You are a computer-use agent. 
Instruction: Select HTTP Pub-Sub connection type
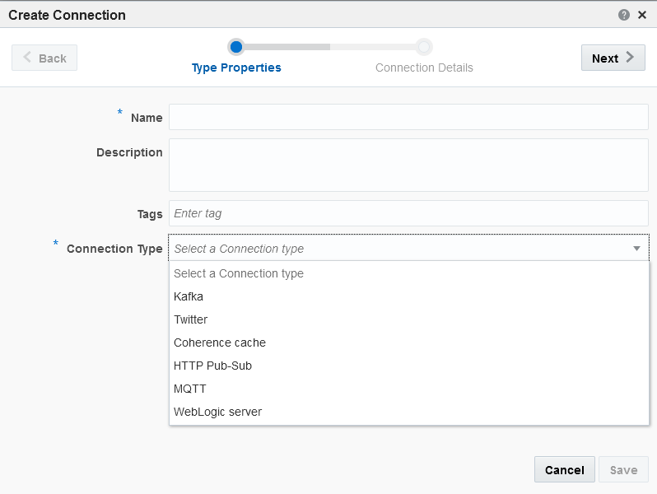[408, 366]
